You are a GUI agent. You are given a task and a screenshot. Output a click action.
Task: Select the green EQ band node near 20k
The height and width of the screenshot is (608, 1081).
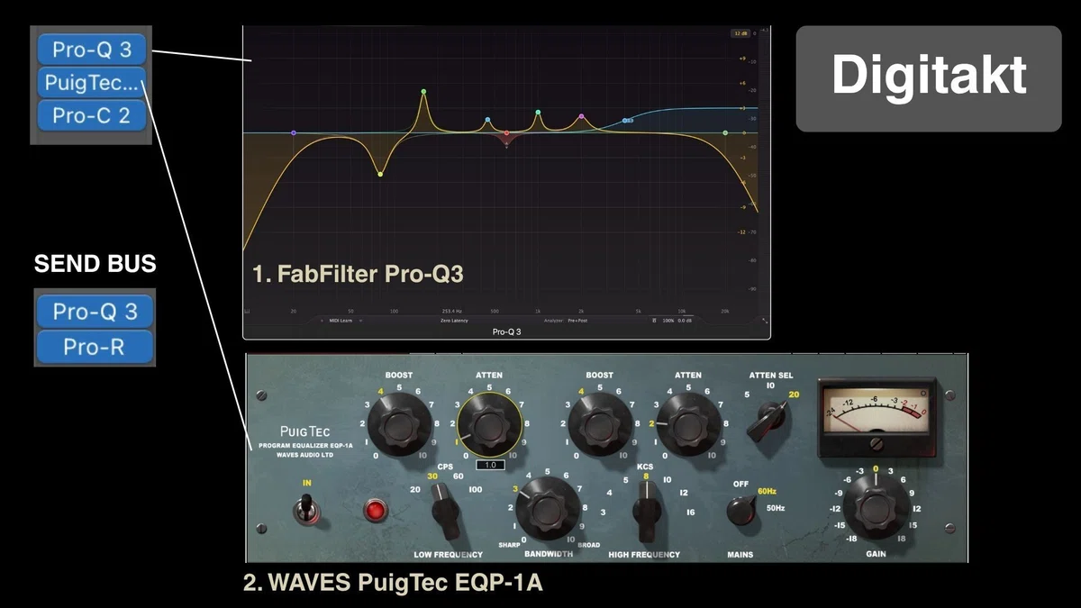(x=726, y=133)
